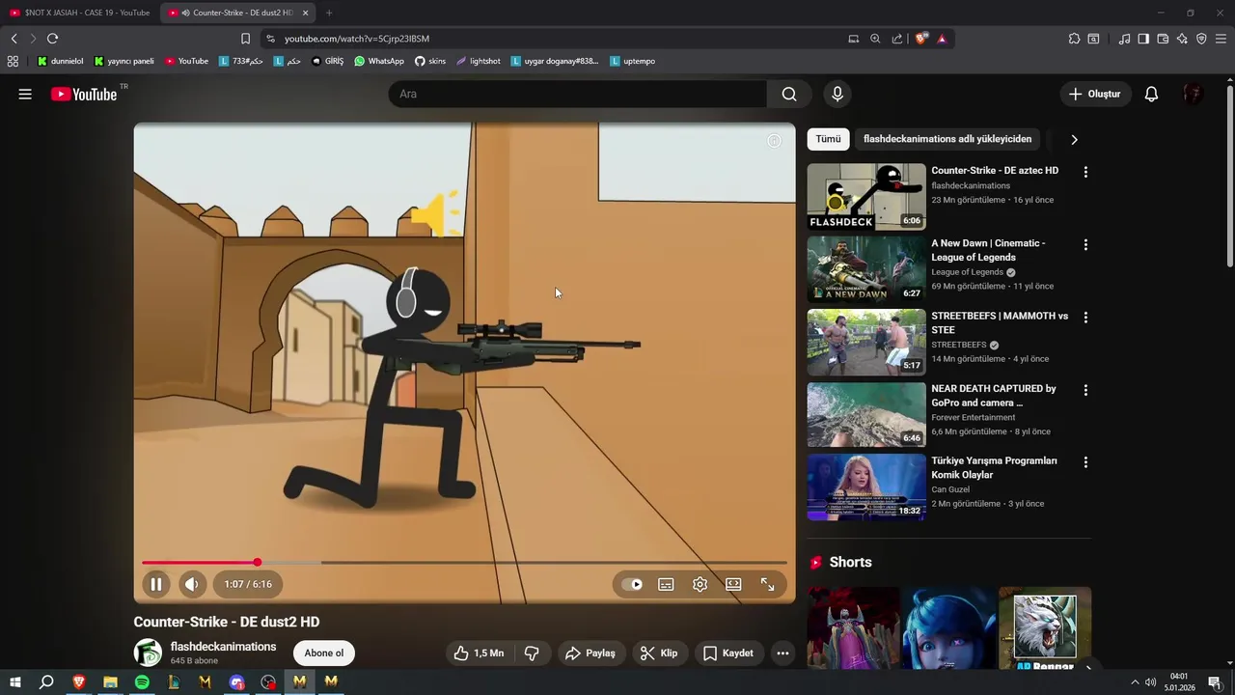Open a new browser tab
Screen dimensions: 1235x695
329,13
